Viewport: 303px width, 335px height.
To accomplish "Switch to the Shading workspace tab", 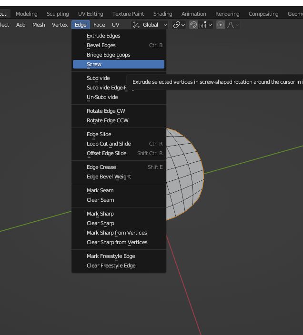I will [x=162, y=14].
